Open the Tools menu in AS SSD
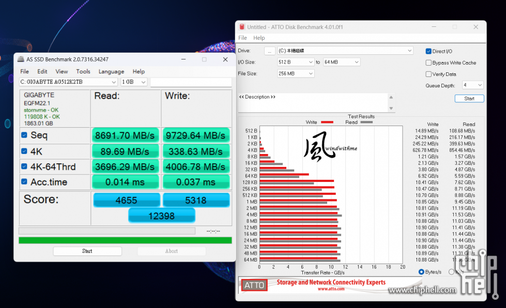 click(83, 72)
